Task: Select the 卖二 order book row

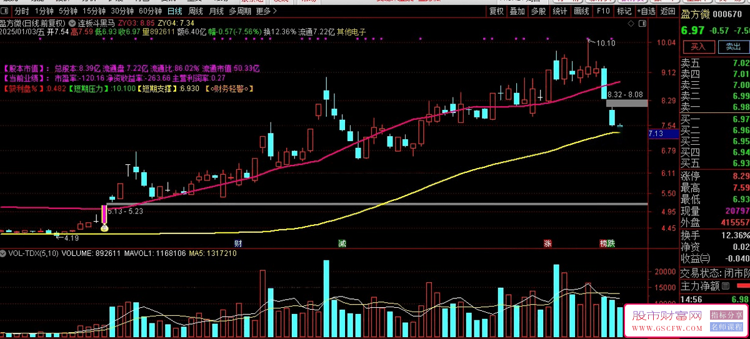Action: click(x=715, y=96)
